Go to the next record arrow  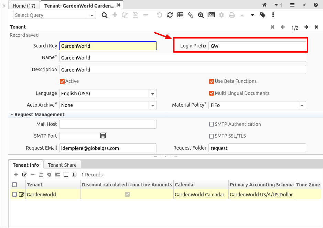point(306,27)
